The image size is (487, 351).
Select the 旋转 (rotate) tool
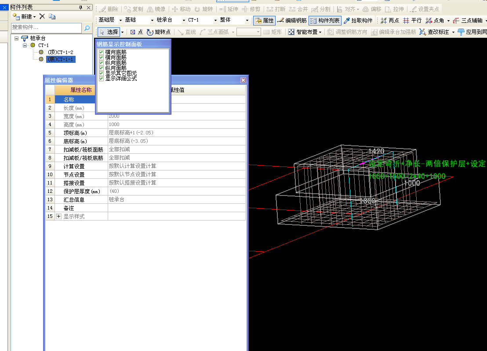tap(204, 9)
